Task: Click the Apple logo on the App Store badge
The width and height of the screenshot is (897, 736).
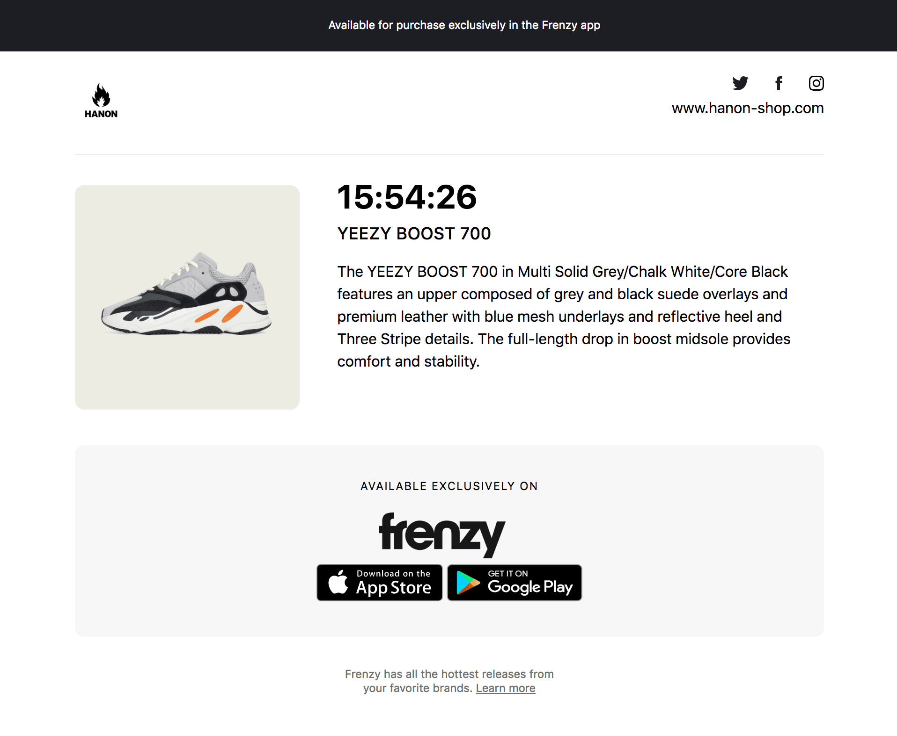Action: coord(338,583)
